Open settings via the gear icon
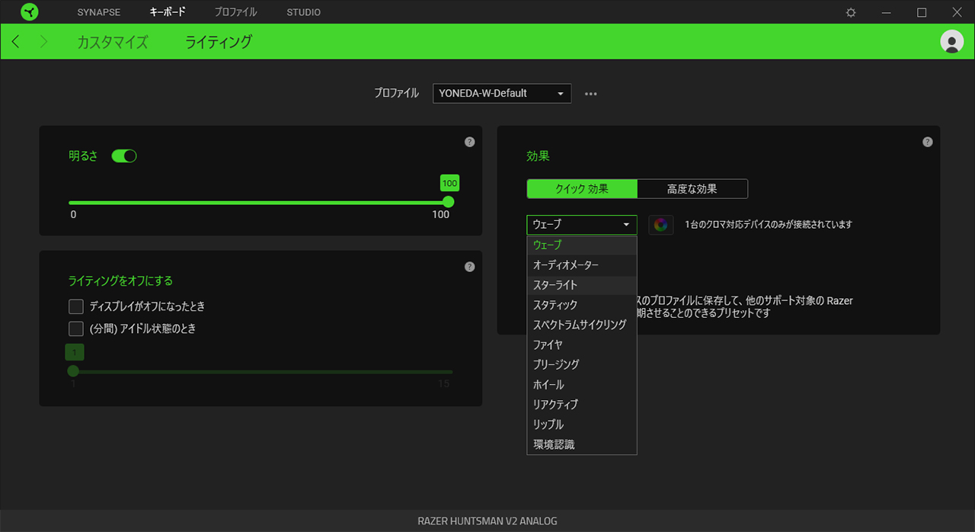This screenshot has height=532, width=975. tap(851, 12)
